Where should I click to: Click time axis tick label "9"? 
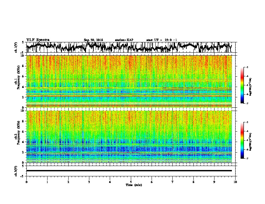coord(214,182)
